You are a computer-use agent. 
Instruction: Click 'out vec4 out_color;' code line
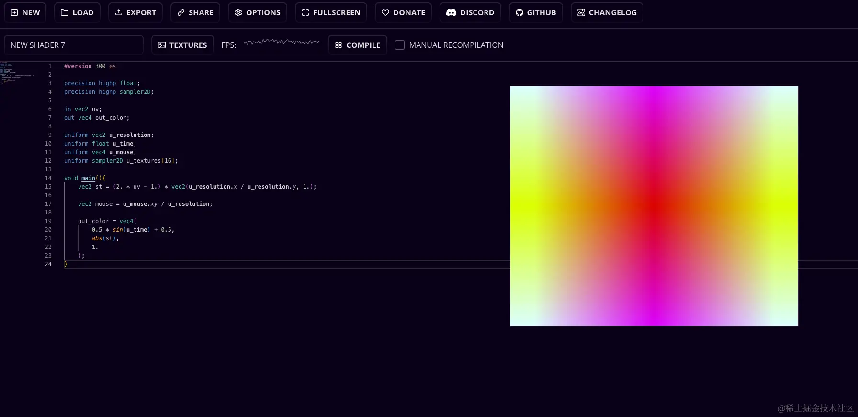click(97, 118)
